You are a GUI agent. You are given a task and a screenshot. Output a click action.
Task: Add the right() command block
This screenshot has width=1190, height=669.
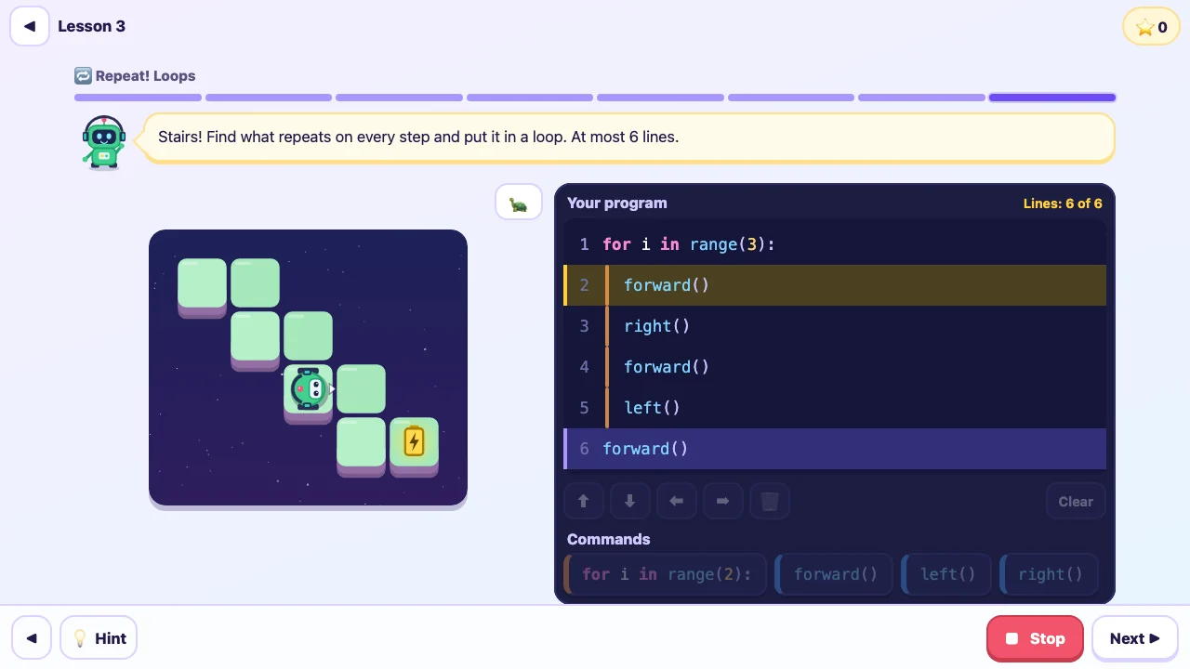click(x=1049, y=574)
